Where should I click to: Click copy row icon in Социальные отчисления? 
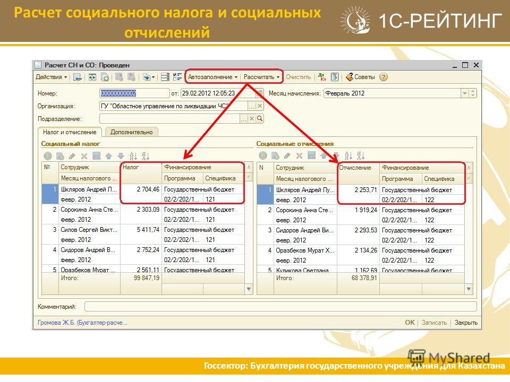(x=275, y=156)
